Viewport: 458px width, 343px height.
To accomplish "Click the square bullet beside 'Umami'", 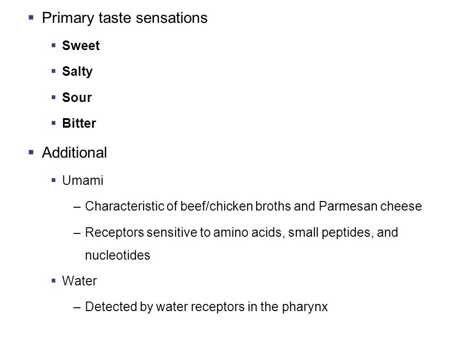I will (53, 180).
